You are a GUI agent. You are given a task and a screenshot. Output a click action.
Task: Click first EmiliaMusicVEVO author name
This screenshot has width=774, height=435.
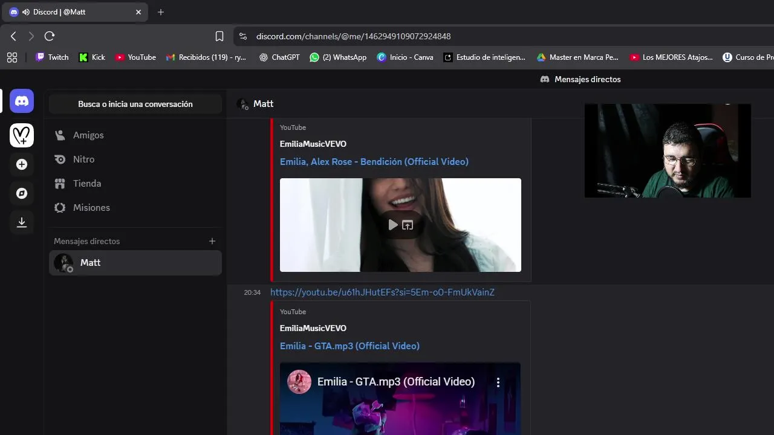313,144
